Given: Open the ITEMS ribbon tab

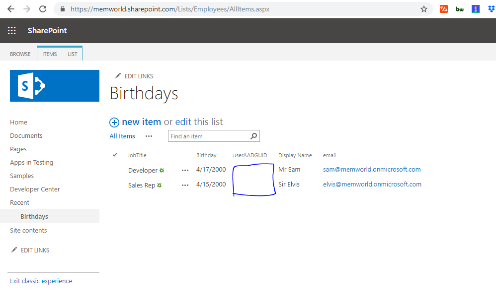Looking at the screenshot, I should coord(50,54).
